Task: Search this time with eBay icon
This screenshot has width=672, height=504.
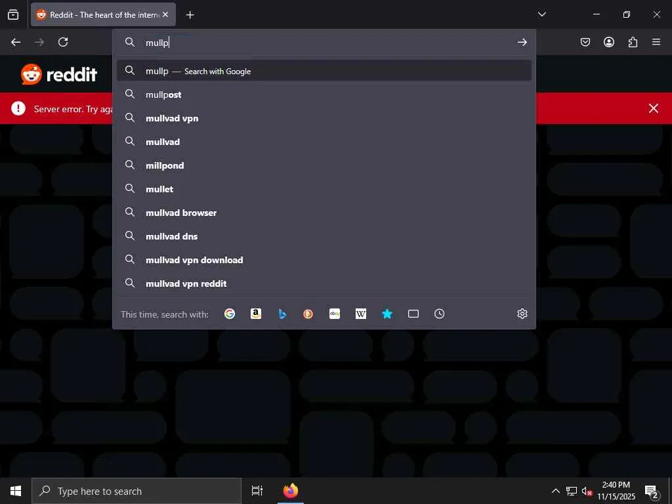Action: (335, 314)
